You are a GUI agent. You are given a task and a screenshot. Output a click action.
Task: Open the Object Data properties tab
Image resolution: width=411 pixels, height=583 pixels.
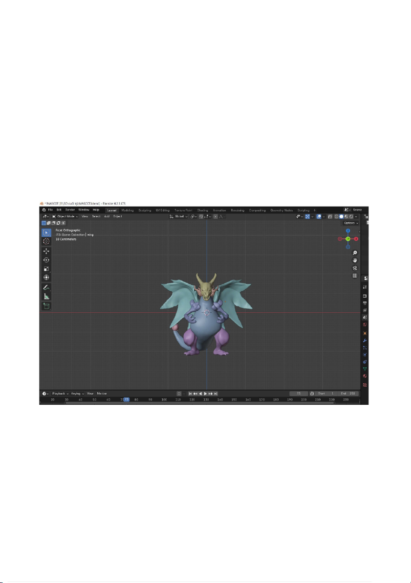pyautogui.click(x=365, y=369)
